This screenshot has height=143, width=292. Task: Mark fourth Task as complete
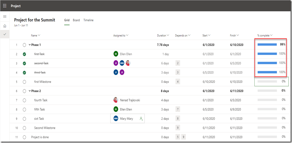(x=24, y=100)
